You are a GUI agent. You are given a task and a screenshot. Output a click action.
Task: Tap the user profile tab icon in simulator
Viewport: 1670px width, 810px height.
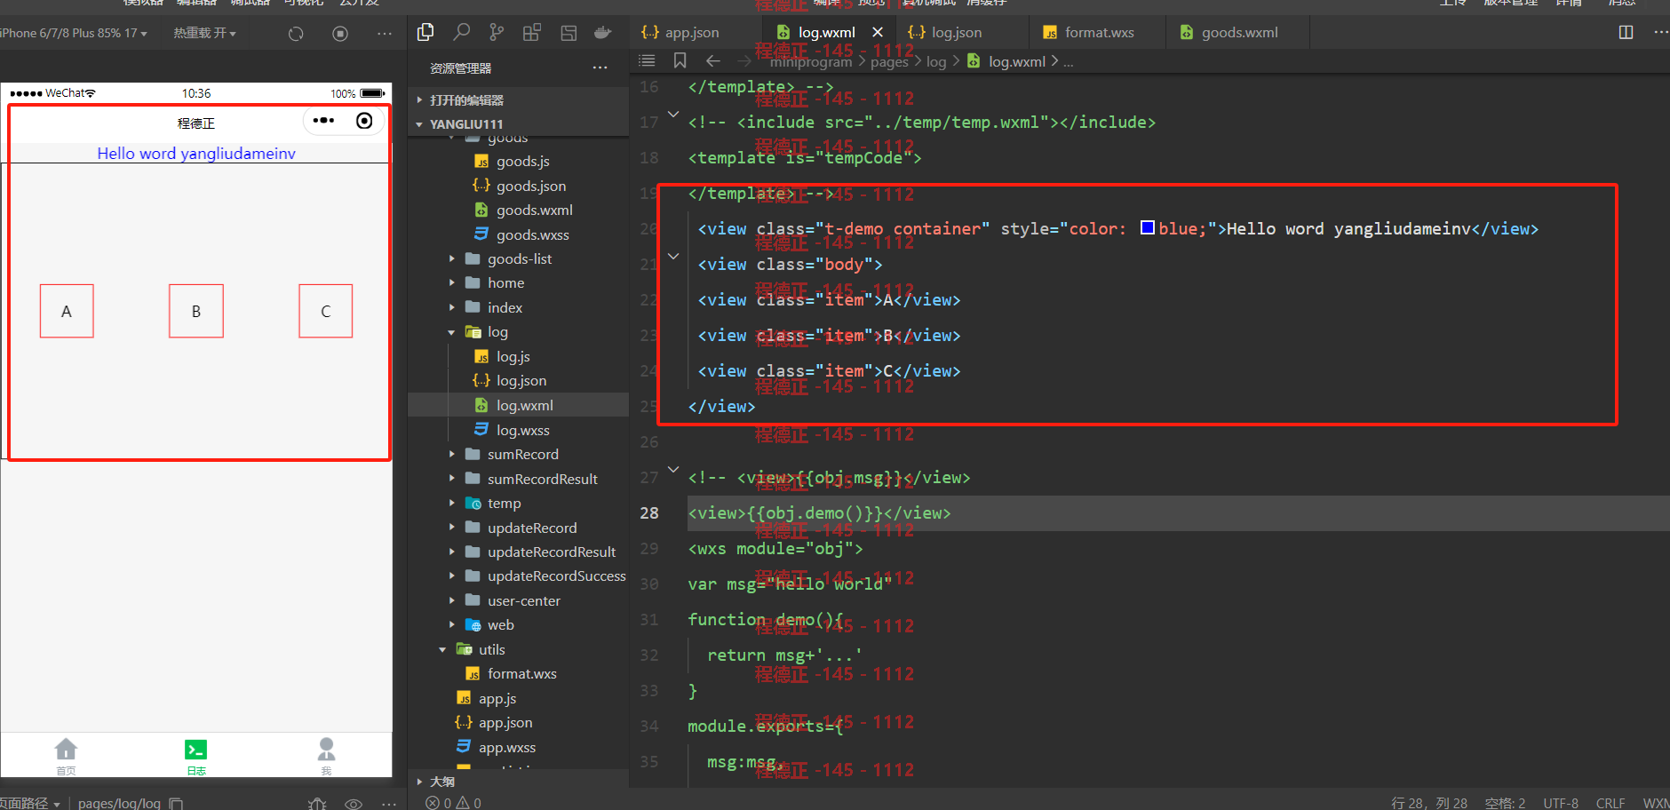click(x=326, y=749)
